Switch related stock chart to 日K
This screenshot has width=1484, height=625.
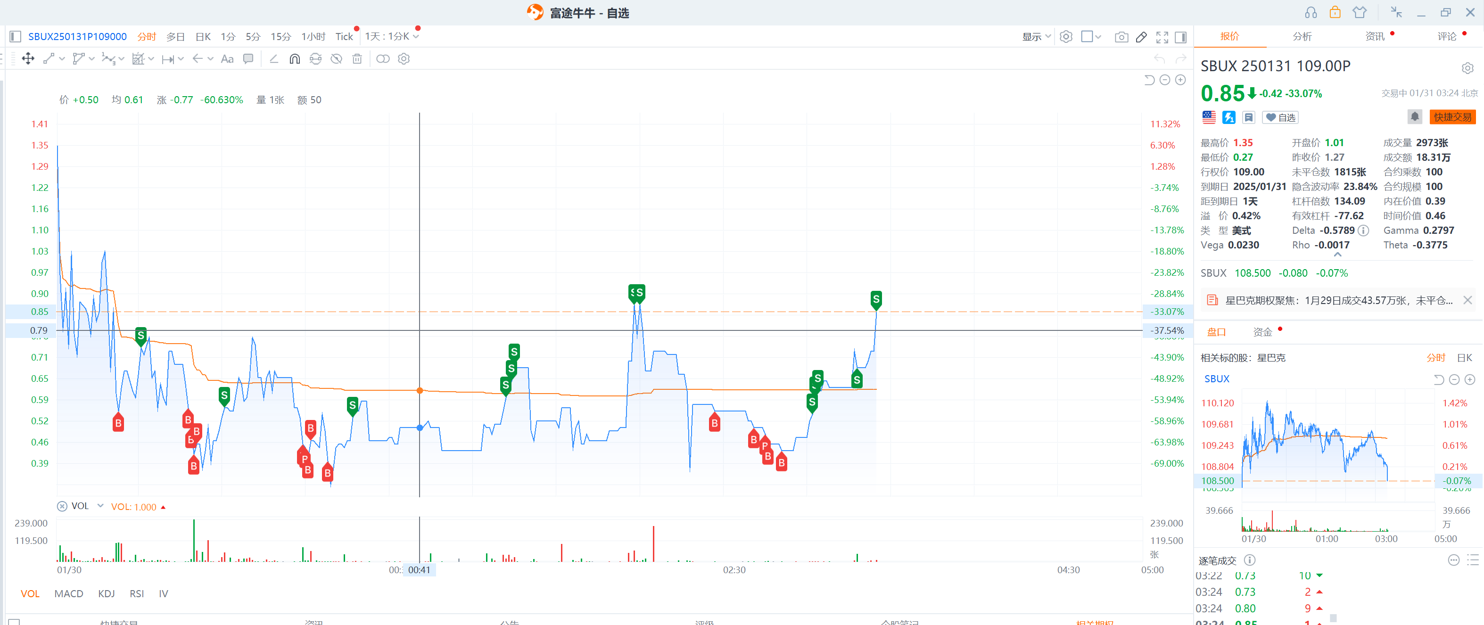coord(1464,358)
